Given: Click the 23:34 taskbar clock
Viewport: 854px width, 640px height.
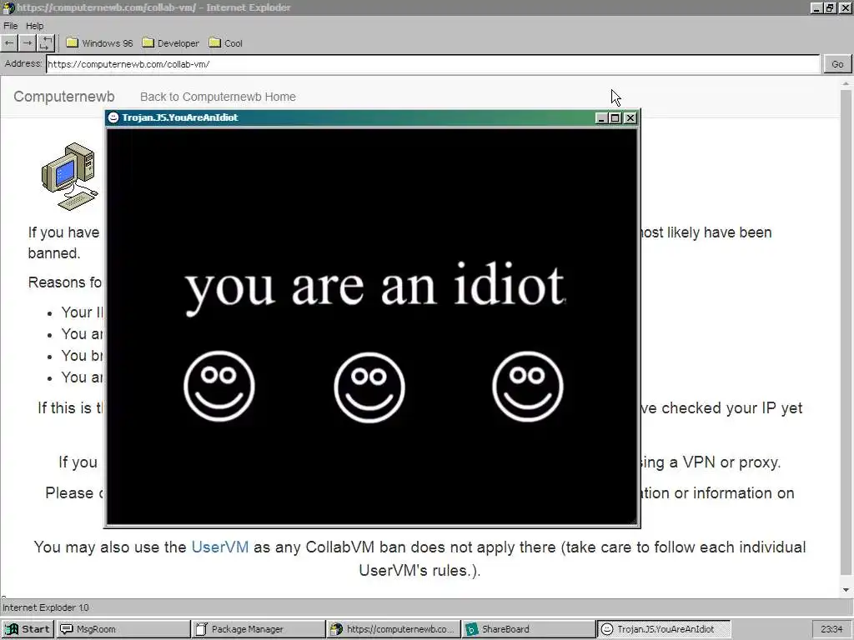Looking at the screenshot, I should (x=831, y=629).
